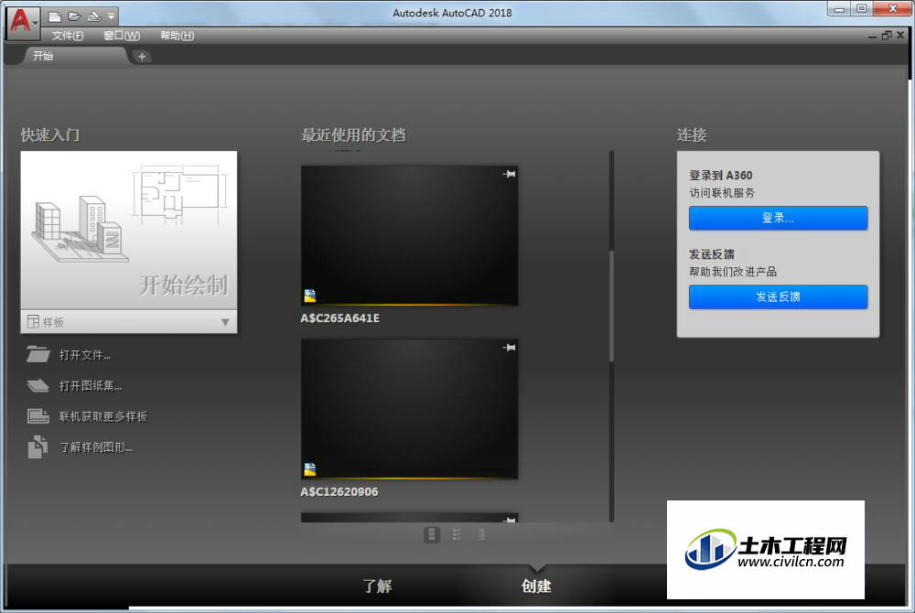
Task: Open the A$C265A641E recent document thumbnail
Action: coord(409,236)
